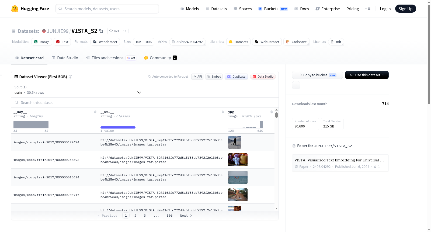Click the Datasets stack icon in breadcrumb
431x232 pixels.
tap(14, 31)
